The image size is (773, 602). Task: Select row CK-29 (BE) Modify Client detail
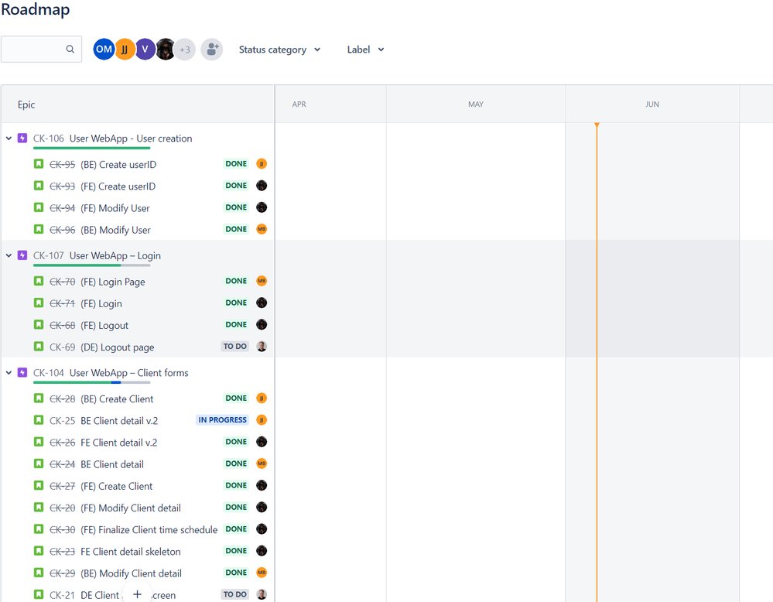(x=138, y=573)
